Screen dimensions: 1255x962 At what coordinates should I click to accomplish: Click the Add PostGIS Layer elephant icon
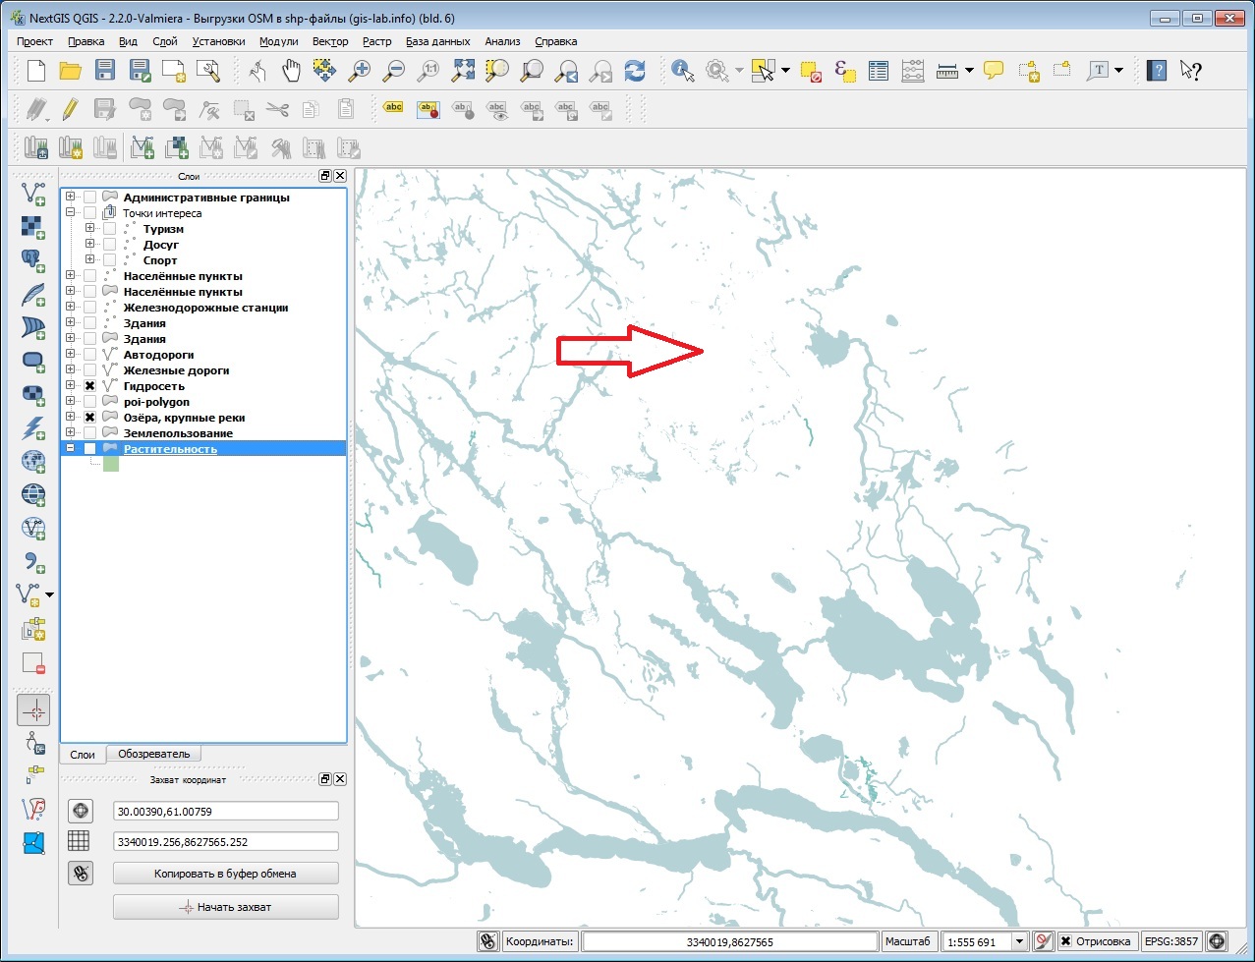tap(33, 258)
